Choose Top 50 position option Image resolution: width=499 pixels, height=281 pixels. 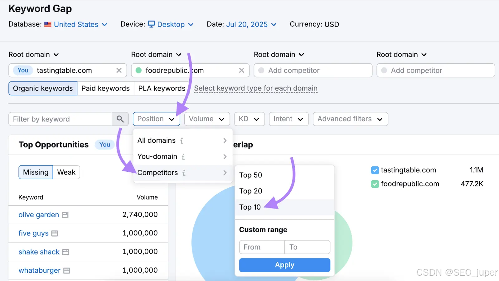pyautogui.click(x=284, y=175)
